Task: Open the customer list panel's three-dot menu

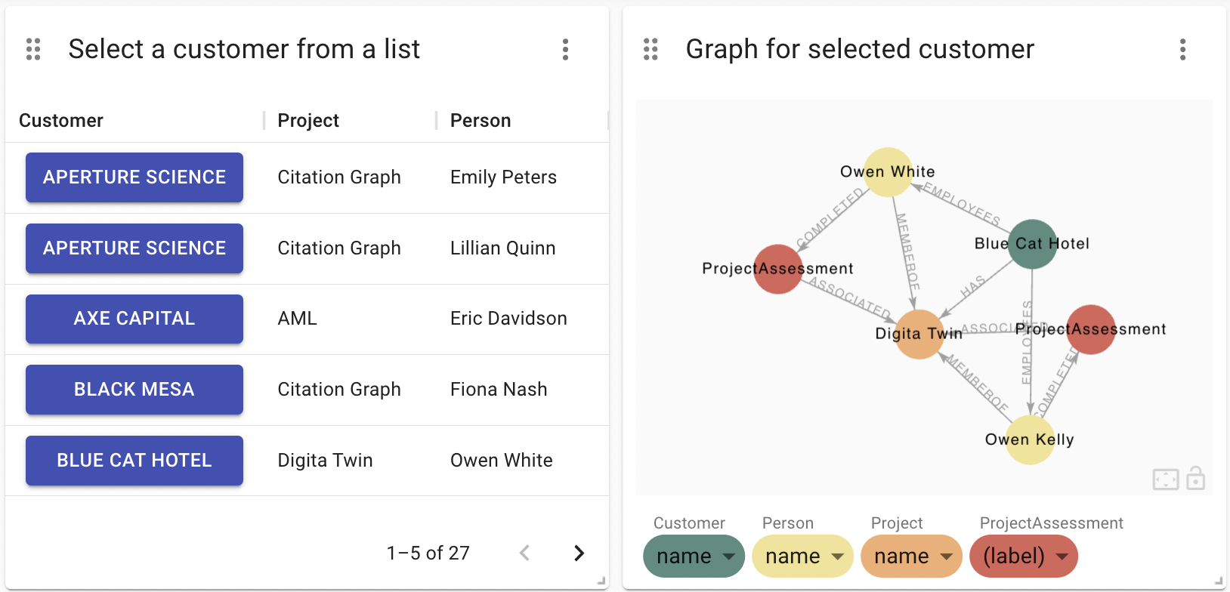Action: pyautogui.click(x=565, y=50)
